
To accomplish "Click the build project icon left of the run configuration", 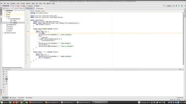I will pyautogui.click(x=164, y=6).
